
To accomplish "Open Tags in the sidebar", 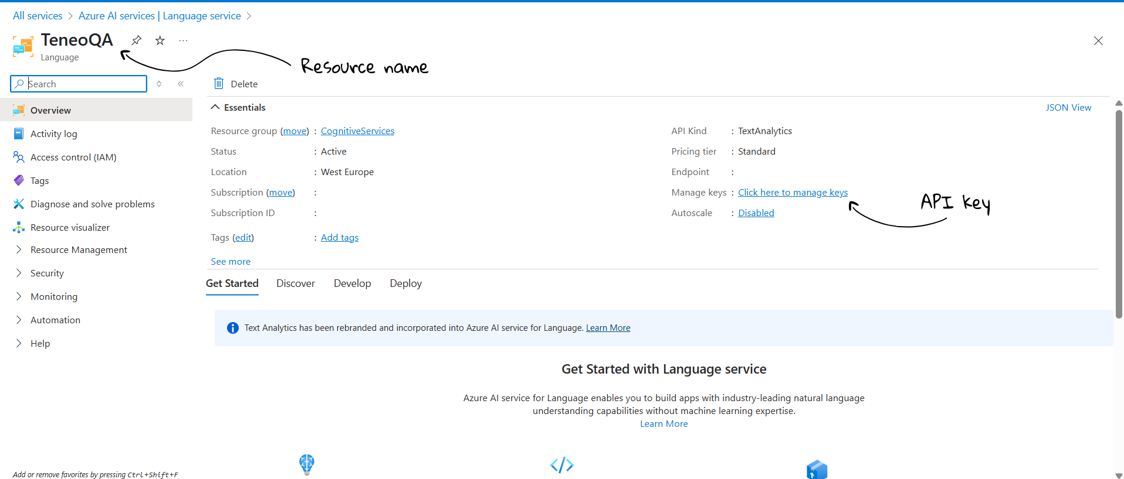I will click(x=39, y=180).
